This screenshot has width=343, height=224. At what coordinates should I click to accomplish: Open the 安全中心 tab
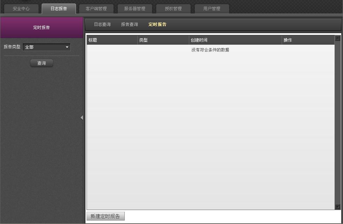[21, 9]
